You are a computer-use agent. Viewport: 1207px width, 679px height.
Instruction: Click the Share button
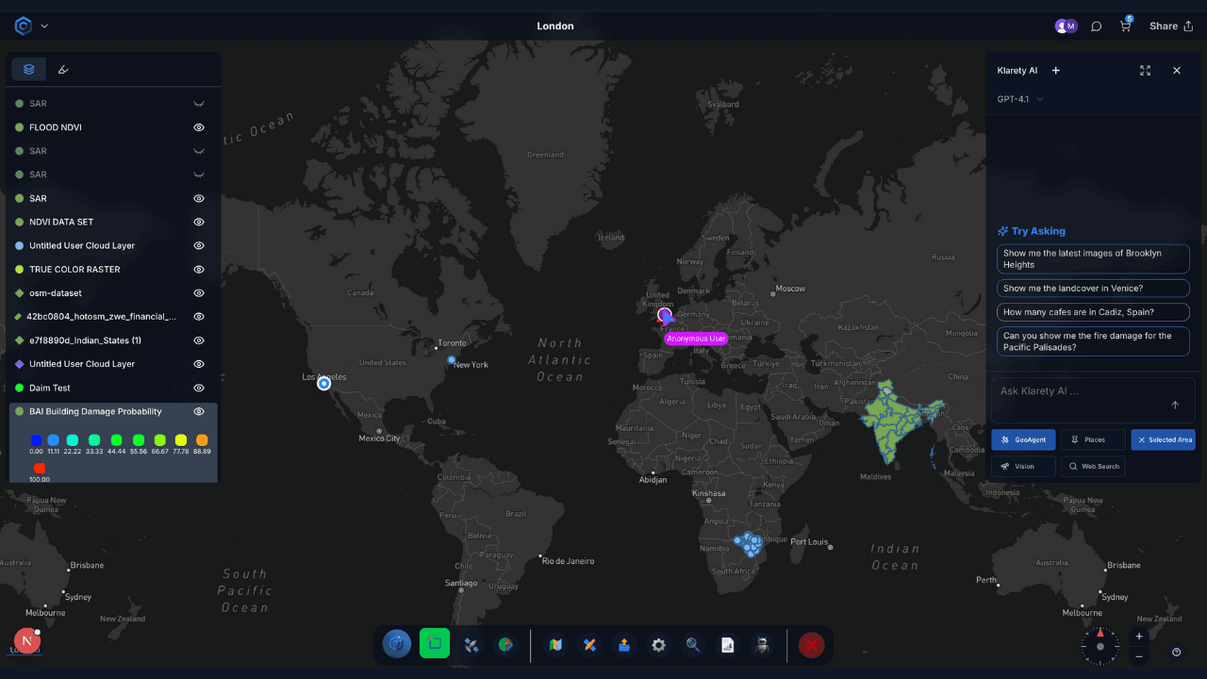pos(1170,26)
